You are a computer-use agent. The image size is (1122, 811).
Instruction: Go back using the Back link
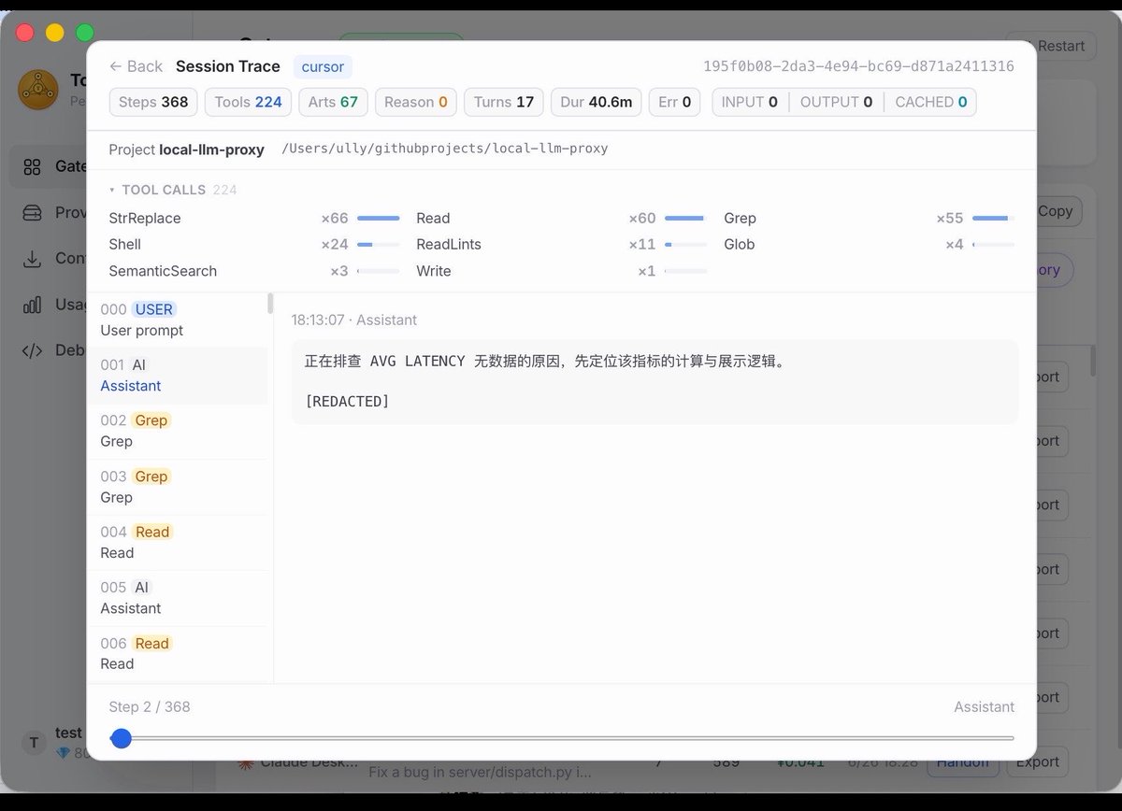[136, 66]
